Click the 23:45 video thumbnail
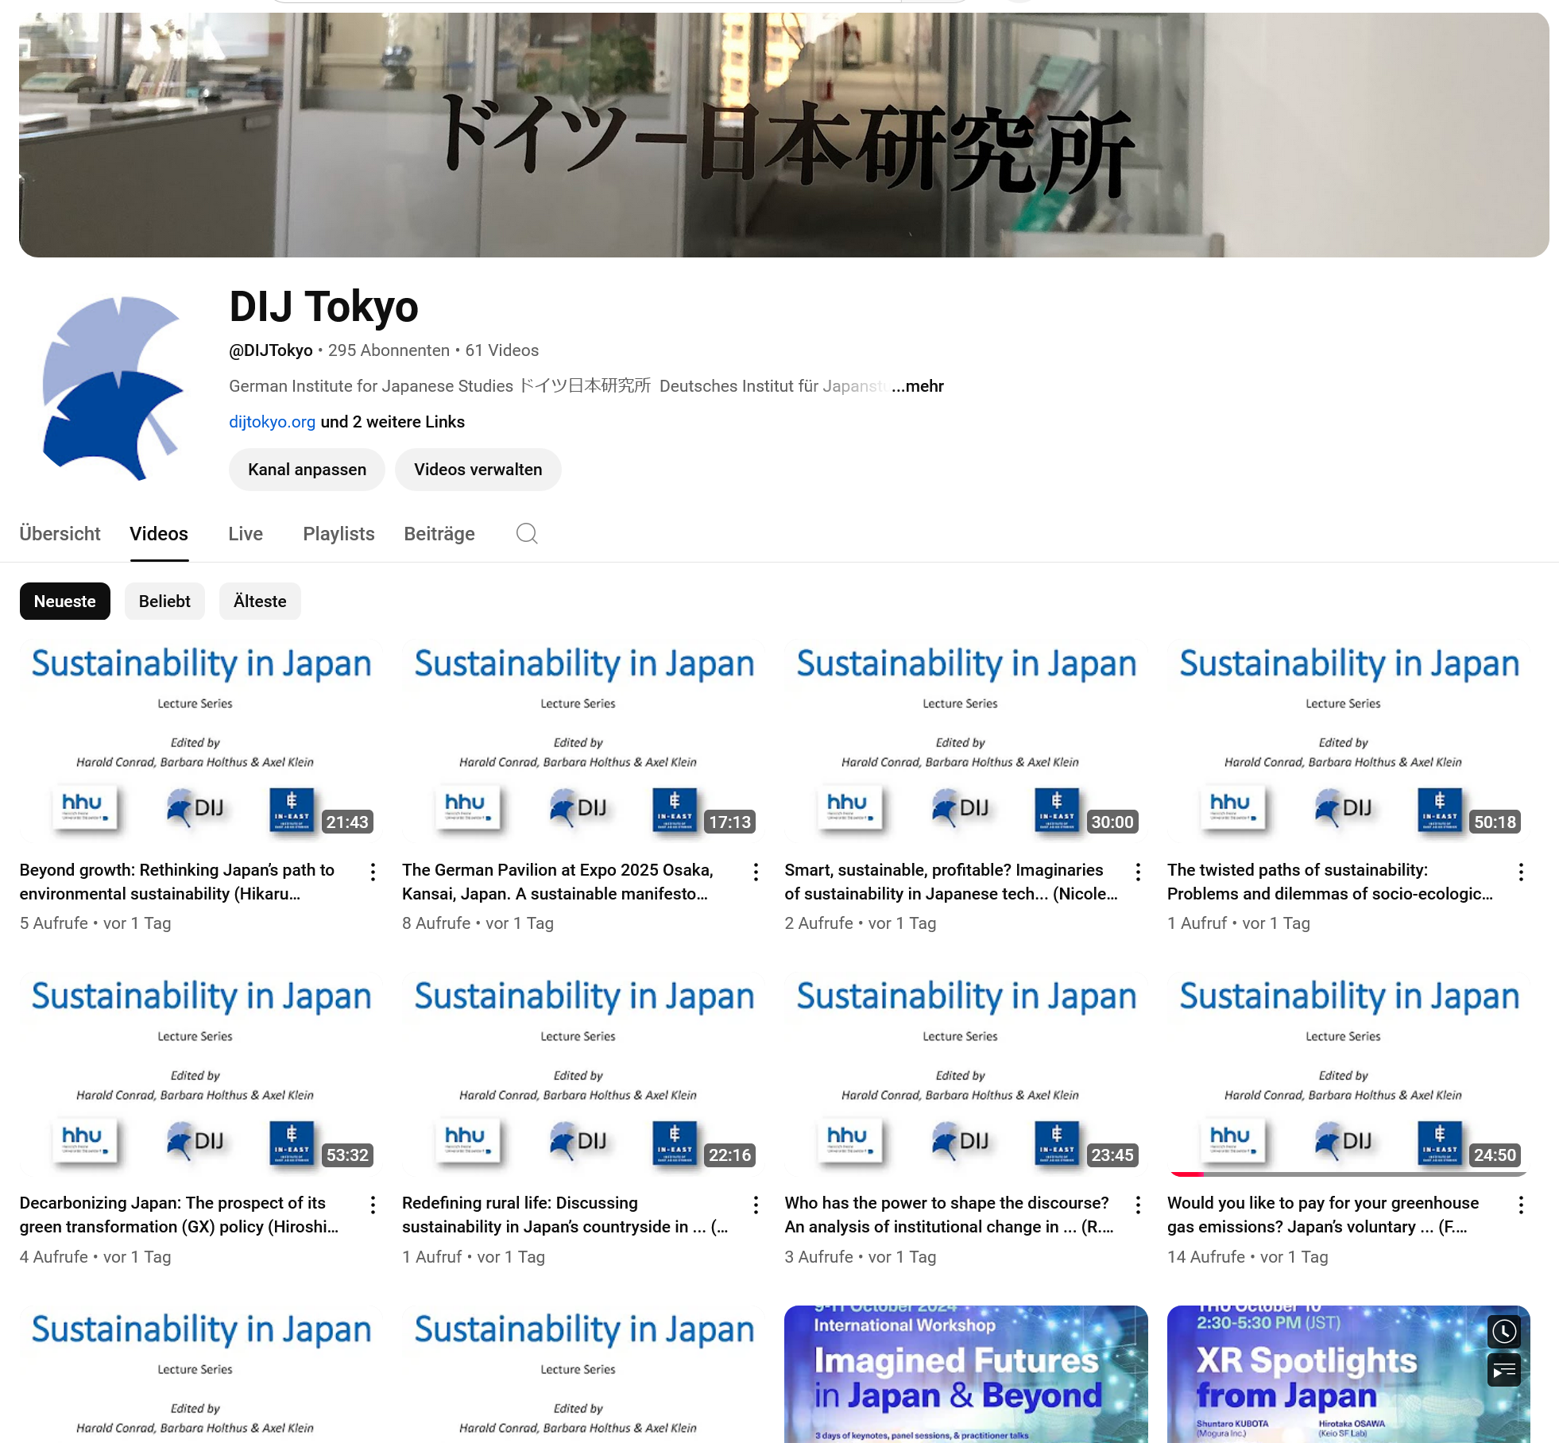Screen dimensions: 1559x1443 point(966,1073)
